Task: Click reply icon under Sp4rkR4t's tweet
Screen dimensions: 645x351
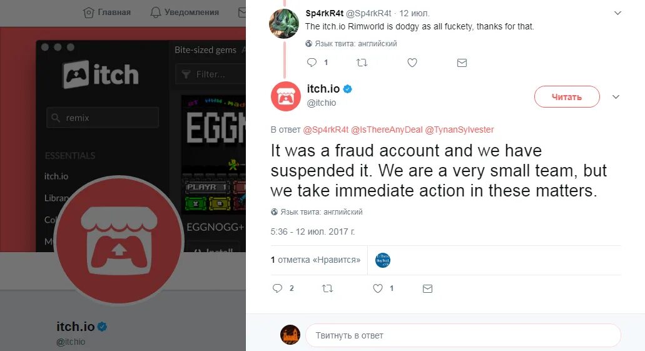Action: [312, 63]
